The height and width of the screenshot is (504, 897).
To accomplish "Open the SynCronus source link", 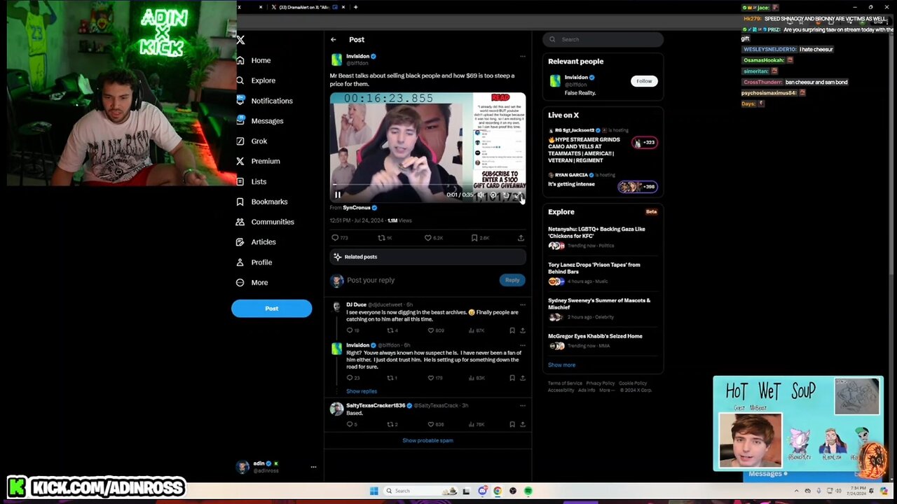I will [x=357, y=208].
